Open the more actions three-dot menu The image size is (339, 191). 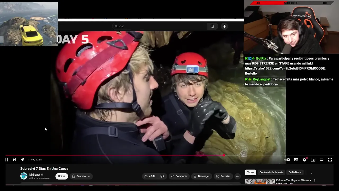(x=238, y=176)
